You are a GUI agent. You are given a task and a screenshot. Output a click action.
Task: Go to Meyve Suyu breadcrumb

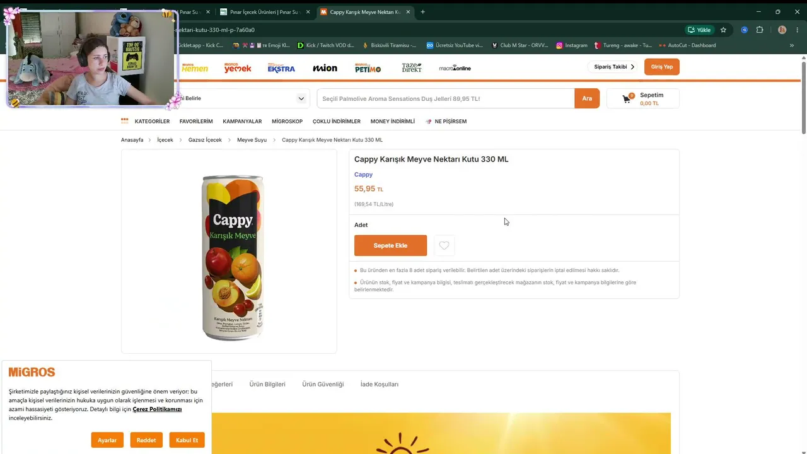point(252,140)
